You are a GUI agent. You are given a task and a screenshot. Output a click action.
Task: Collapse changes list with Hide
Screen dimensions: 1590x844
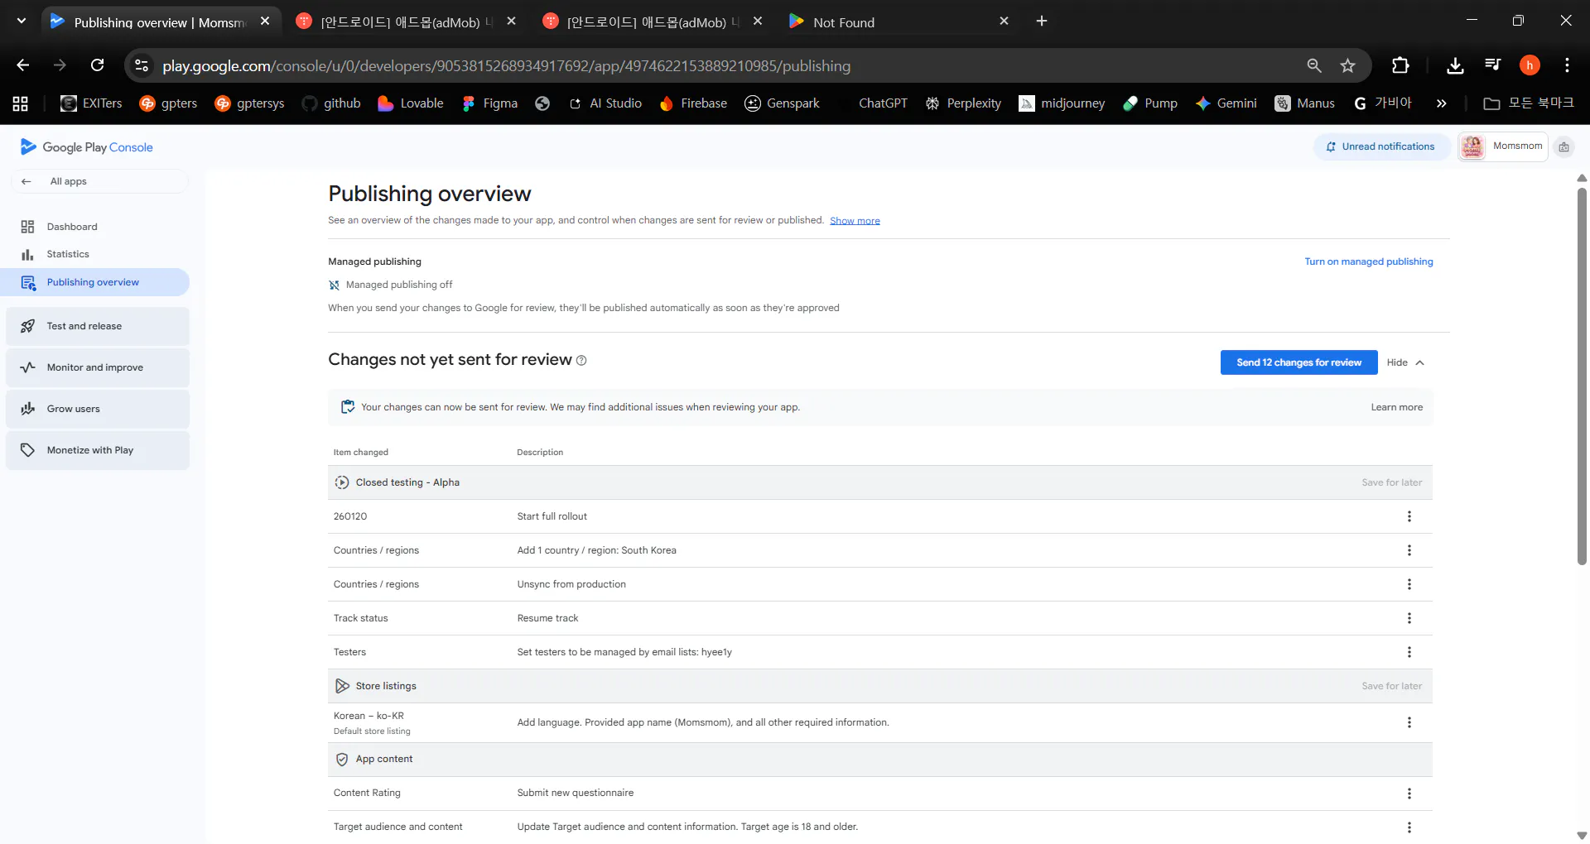tap(1405, 362)
